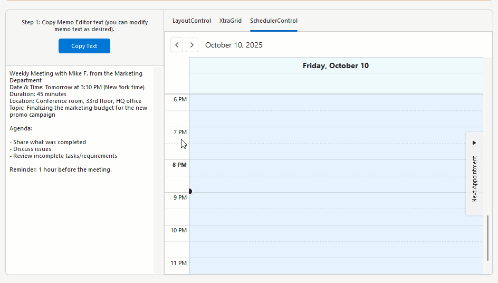Click the 'Reminder: 1 hour before' memo line

pyautogui.click(x=61, y=169)
